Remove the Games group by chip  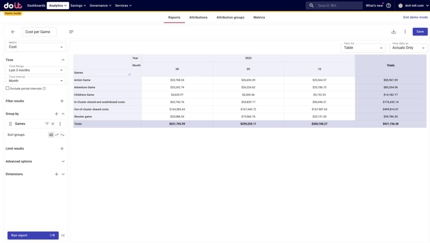[53, 124]
